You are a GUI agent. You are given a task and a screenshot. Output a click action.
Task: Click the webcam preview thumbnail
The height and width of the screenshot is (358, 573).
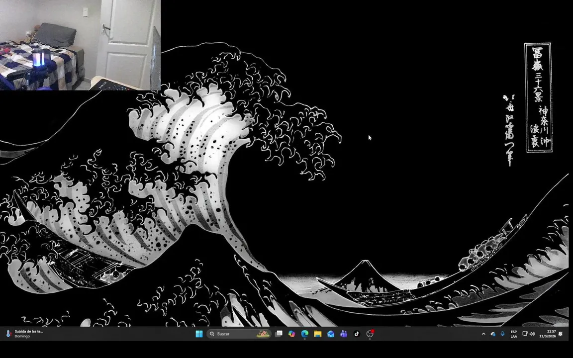pos(80,45)
